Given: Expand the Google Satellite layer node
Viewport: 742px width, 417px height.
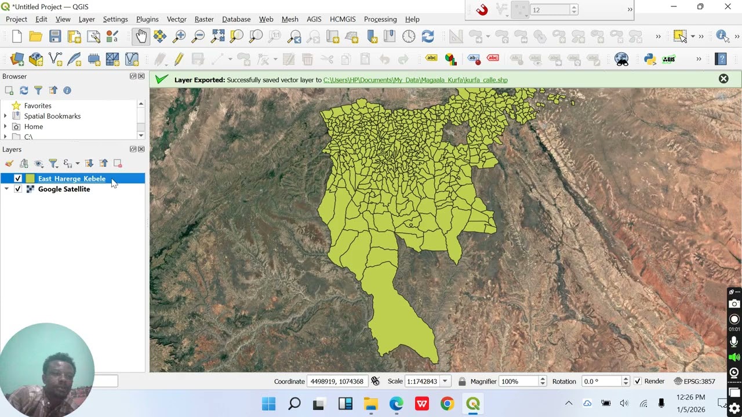Looking at the screenshot, I should point(6,189).
